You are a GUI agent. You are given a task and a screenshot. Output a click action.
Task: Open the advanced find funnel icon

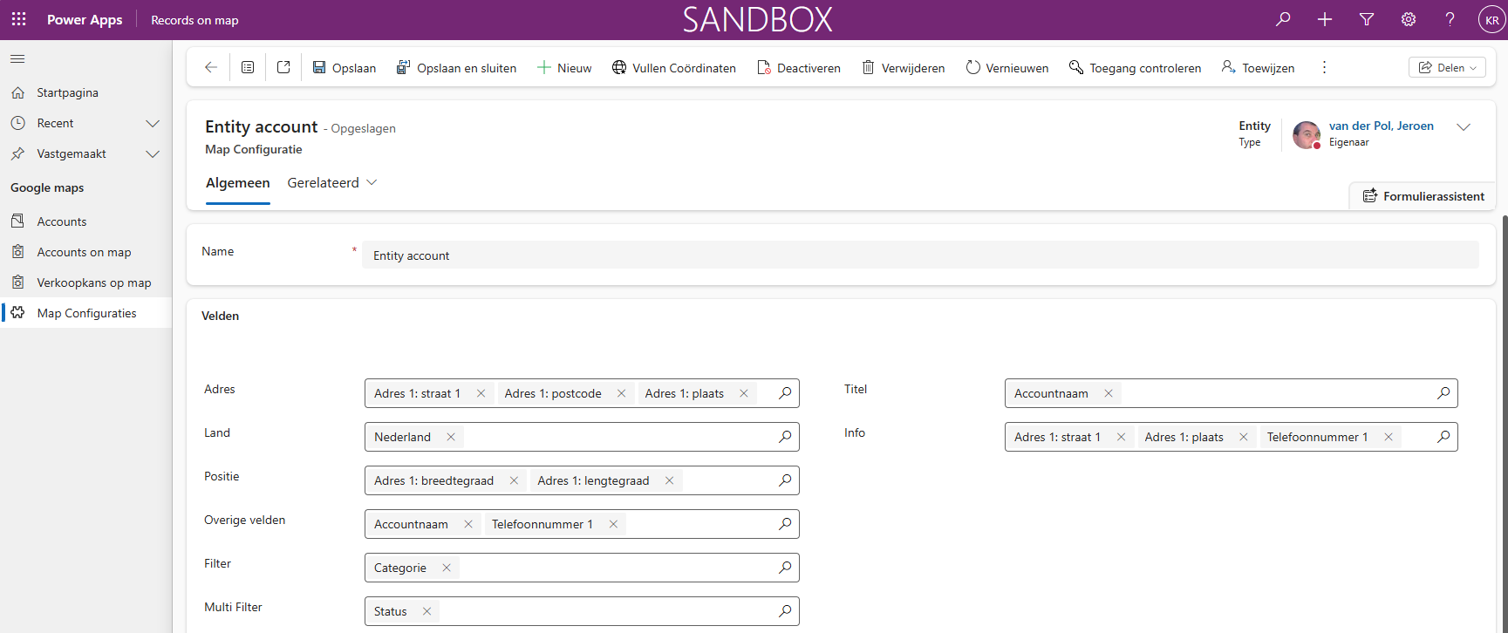pyautogui.click(x=1367, y=19)
